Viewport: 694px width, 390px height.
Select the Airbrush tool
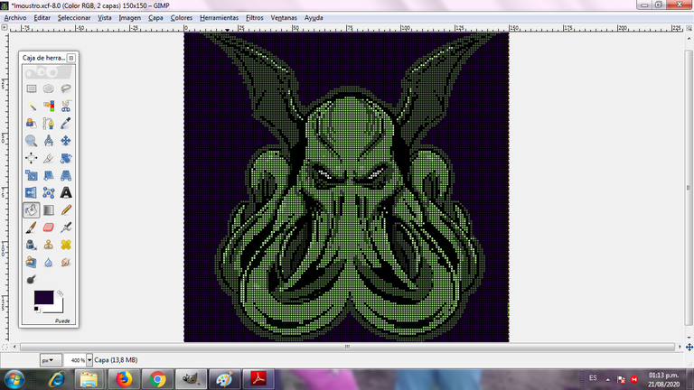click(x=65, y=227)
